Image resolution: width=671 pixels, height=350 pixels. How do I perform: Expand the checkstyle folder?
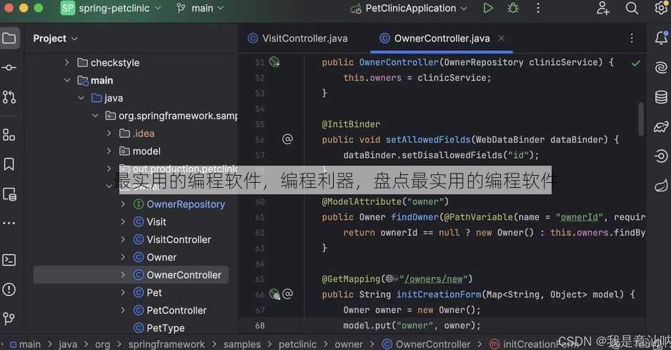pyautogui.click(x=66, y=62)
